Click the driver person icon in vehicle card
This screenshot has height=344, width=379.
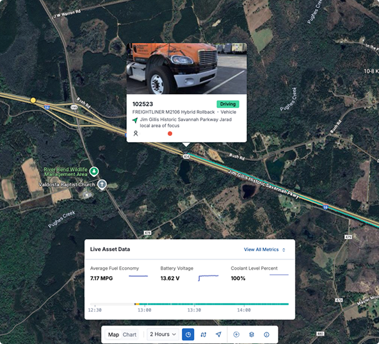136,133
